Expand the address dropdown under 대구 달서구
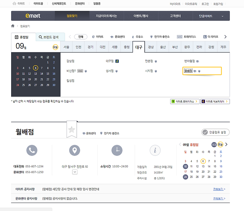Screen dimensions: 244x211 click(75, 172)
